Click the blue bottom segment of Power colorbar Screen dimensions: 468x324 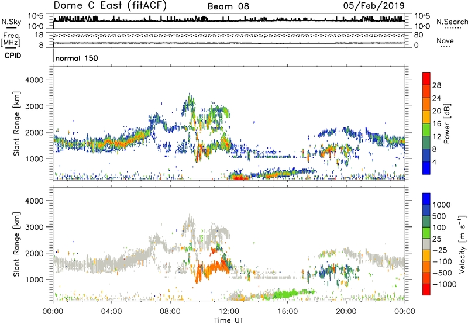426,168
